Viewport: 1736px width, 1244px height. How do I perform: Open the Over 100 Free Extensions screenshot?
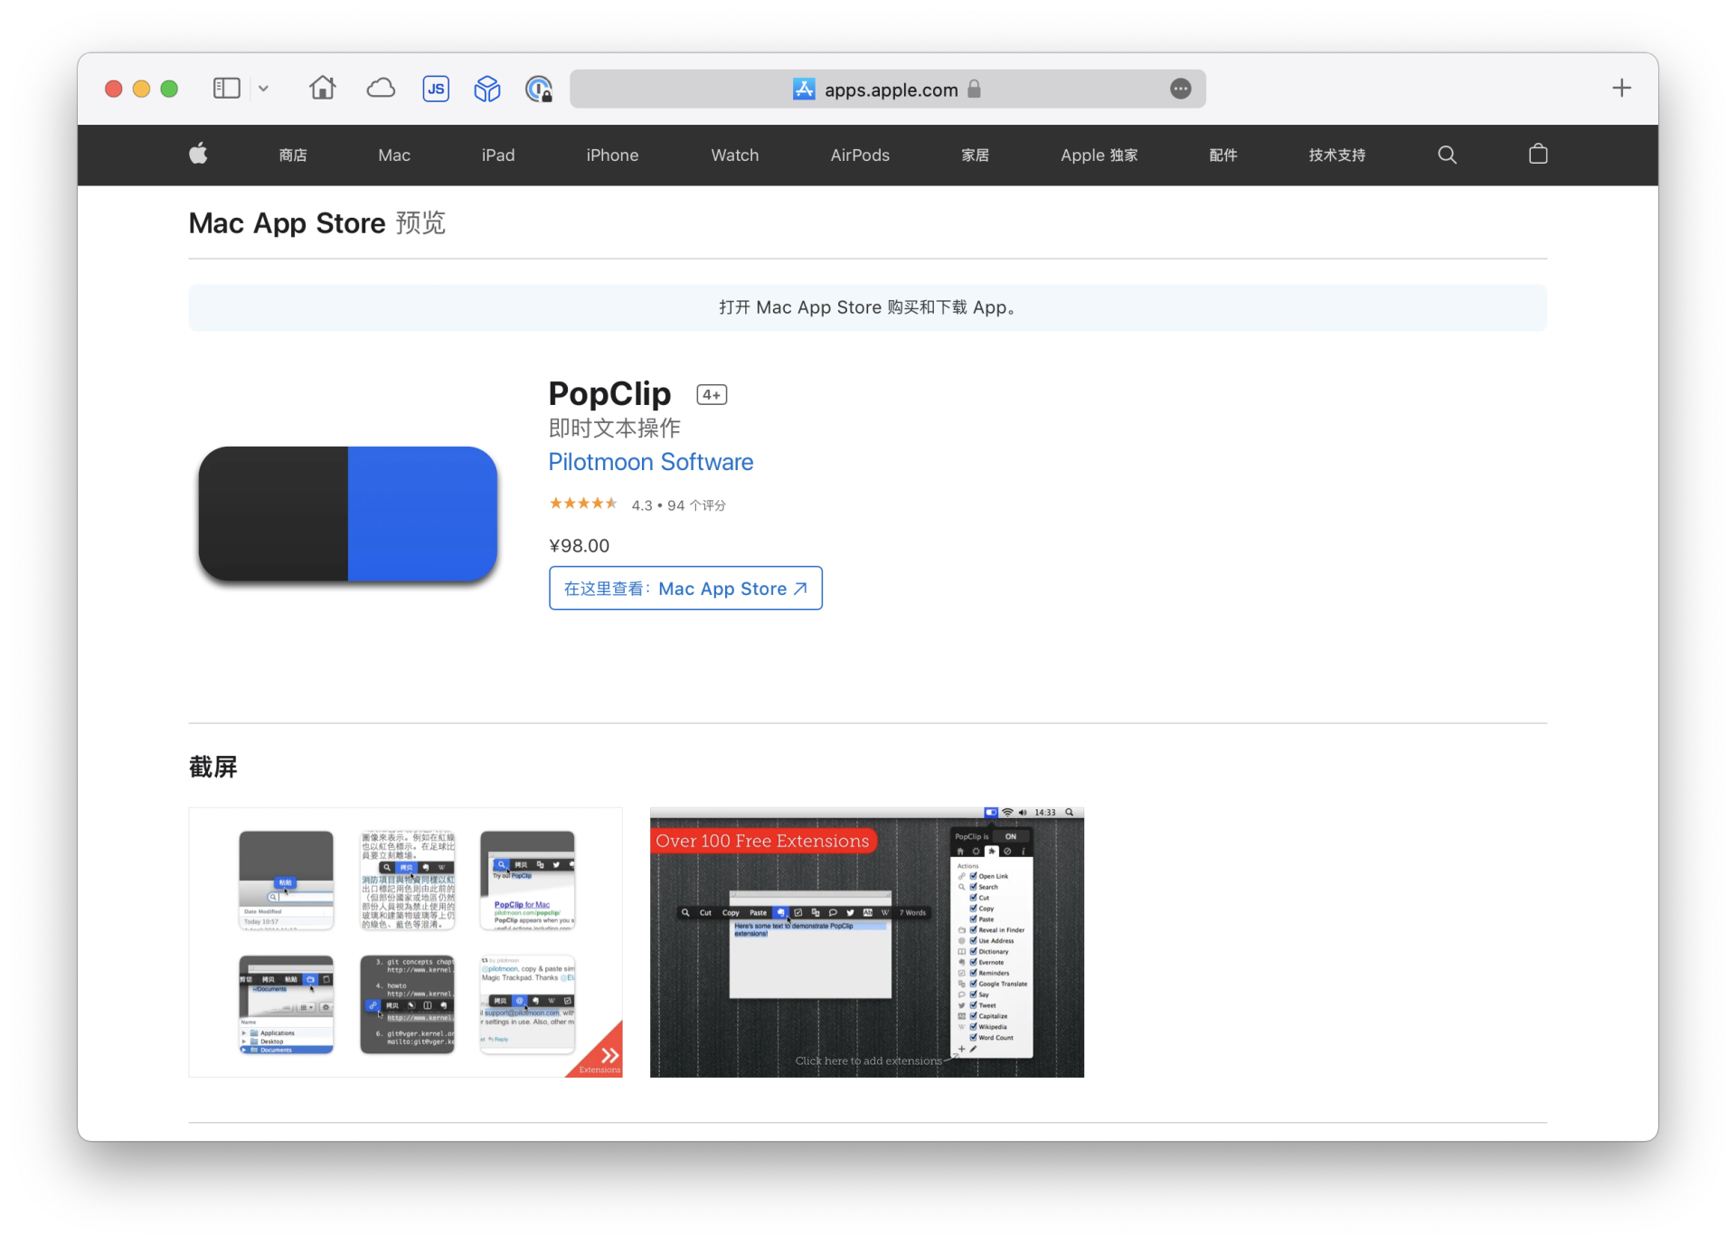pos(867,942)
